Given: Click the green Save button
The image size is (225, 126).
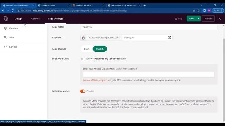Looking at the screenshot, I should tap(191, 19).
